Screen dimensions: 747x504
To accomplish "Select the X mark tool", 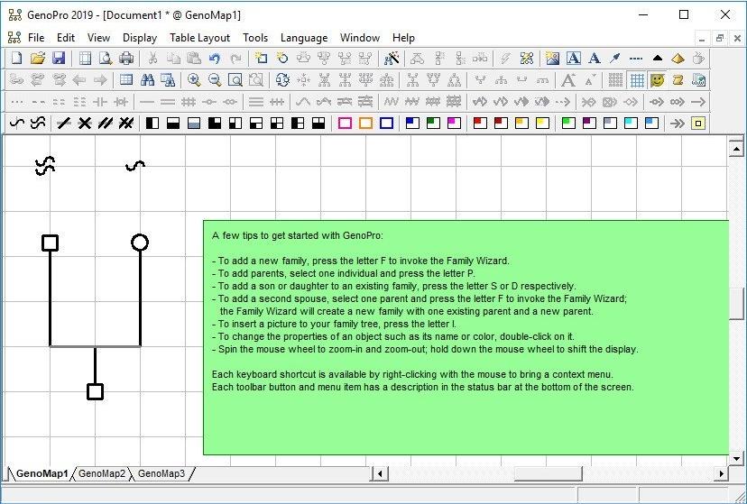I will [x=84, y=124].
